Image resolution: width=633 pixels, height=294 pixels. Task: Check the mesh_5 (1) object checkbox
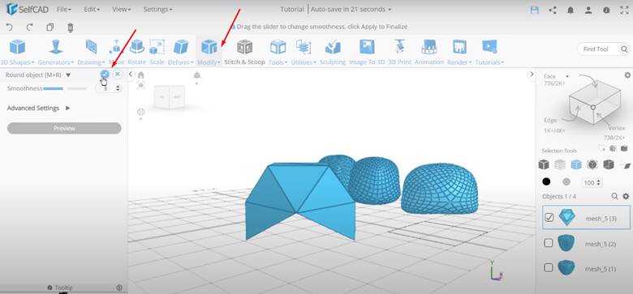[x=549, y=267]
